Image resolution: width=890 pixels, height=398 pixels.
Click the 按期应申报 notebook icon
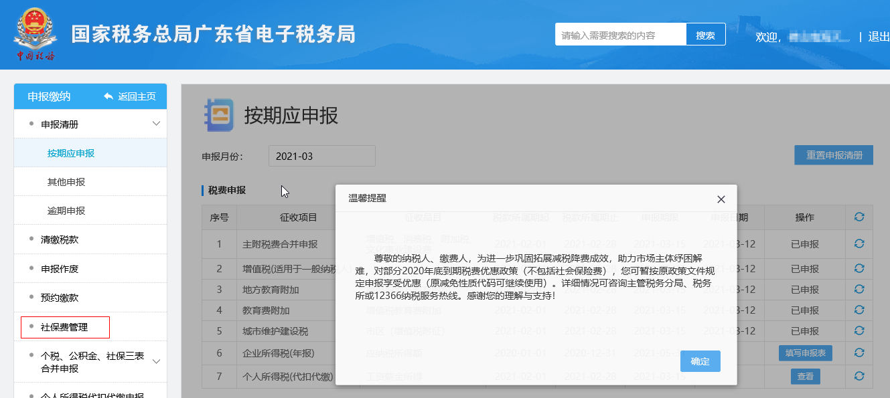pos(218,115)
